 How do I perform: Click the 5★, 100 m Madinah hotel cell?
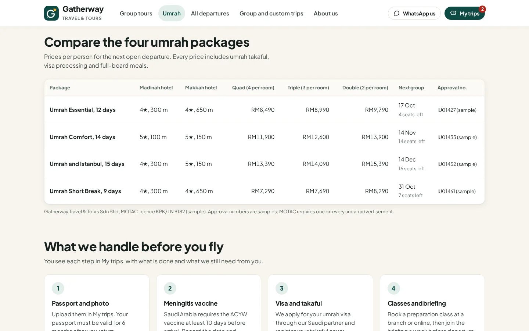coord(153,137)
